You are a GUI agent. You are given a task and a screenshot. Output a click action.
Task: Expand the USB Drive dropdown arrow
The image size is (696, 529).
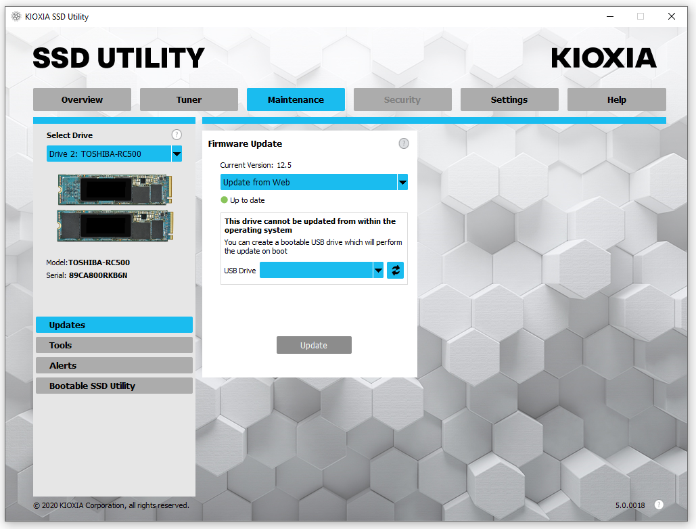point(378,271)
